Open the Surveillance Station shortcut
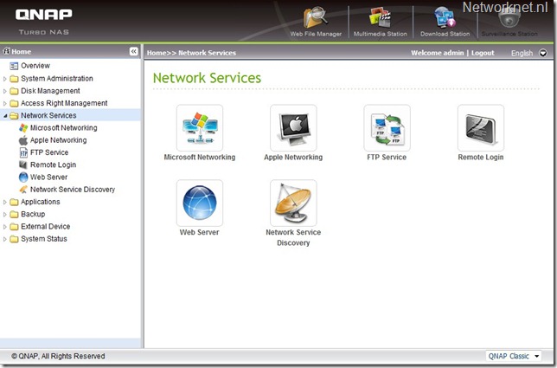This screenshot has height=368, width=557. [x=509, y=22]
